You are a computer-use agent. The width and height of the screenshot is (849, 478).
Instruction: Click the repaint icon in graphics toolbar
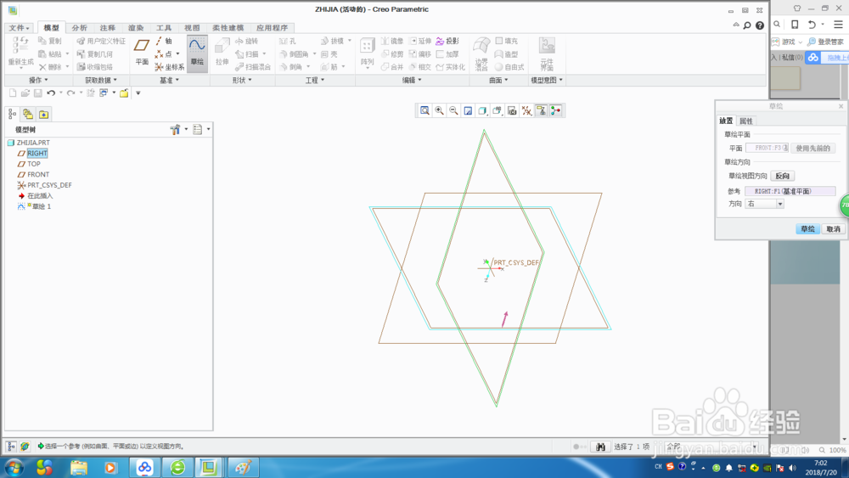click(468, 110)
